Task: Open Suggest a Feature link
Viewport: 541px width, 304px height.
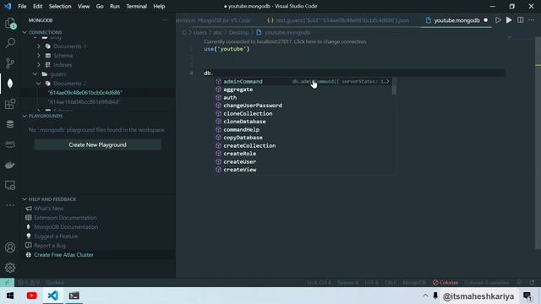Action: coord(56,236)
